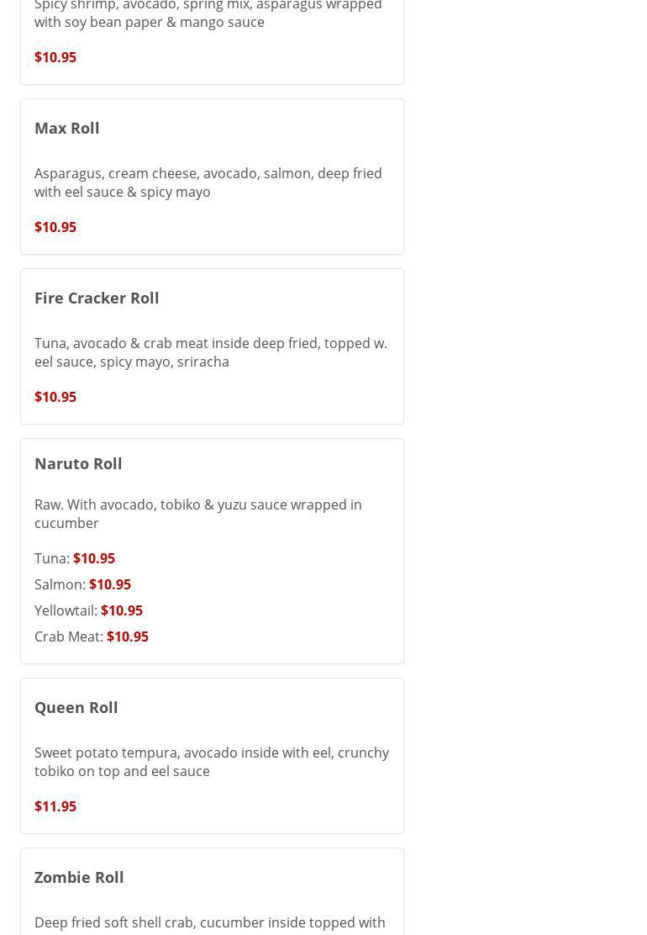Open the Max Roll menu item
This screenshot has height=935, width=647.
click(x=67, y=128)
